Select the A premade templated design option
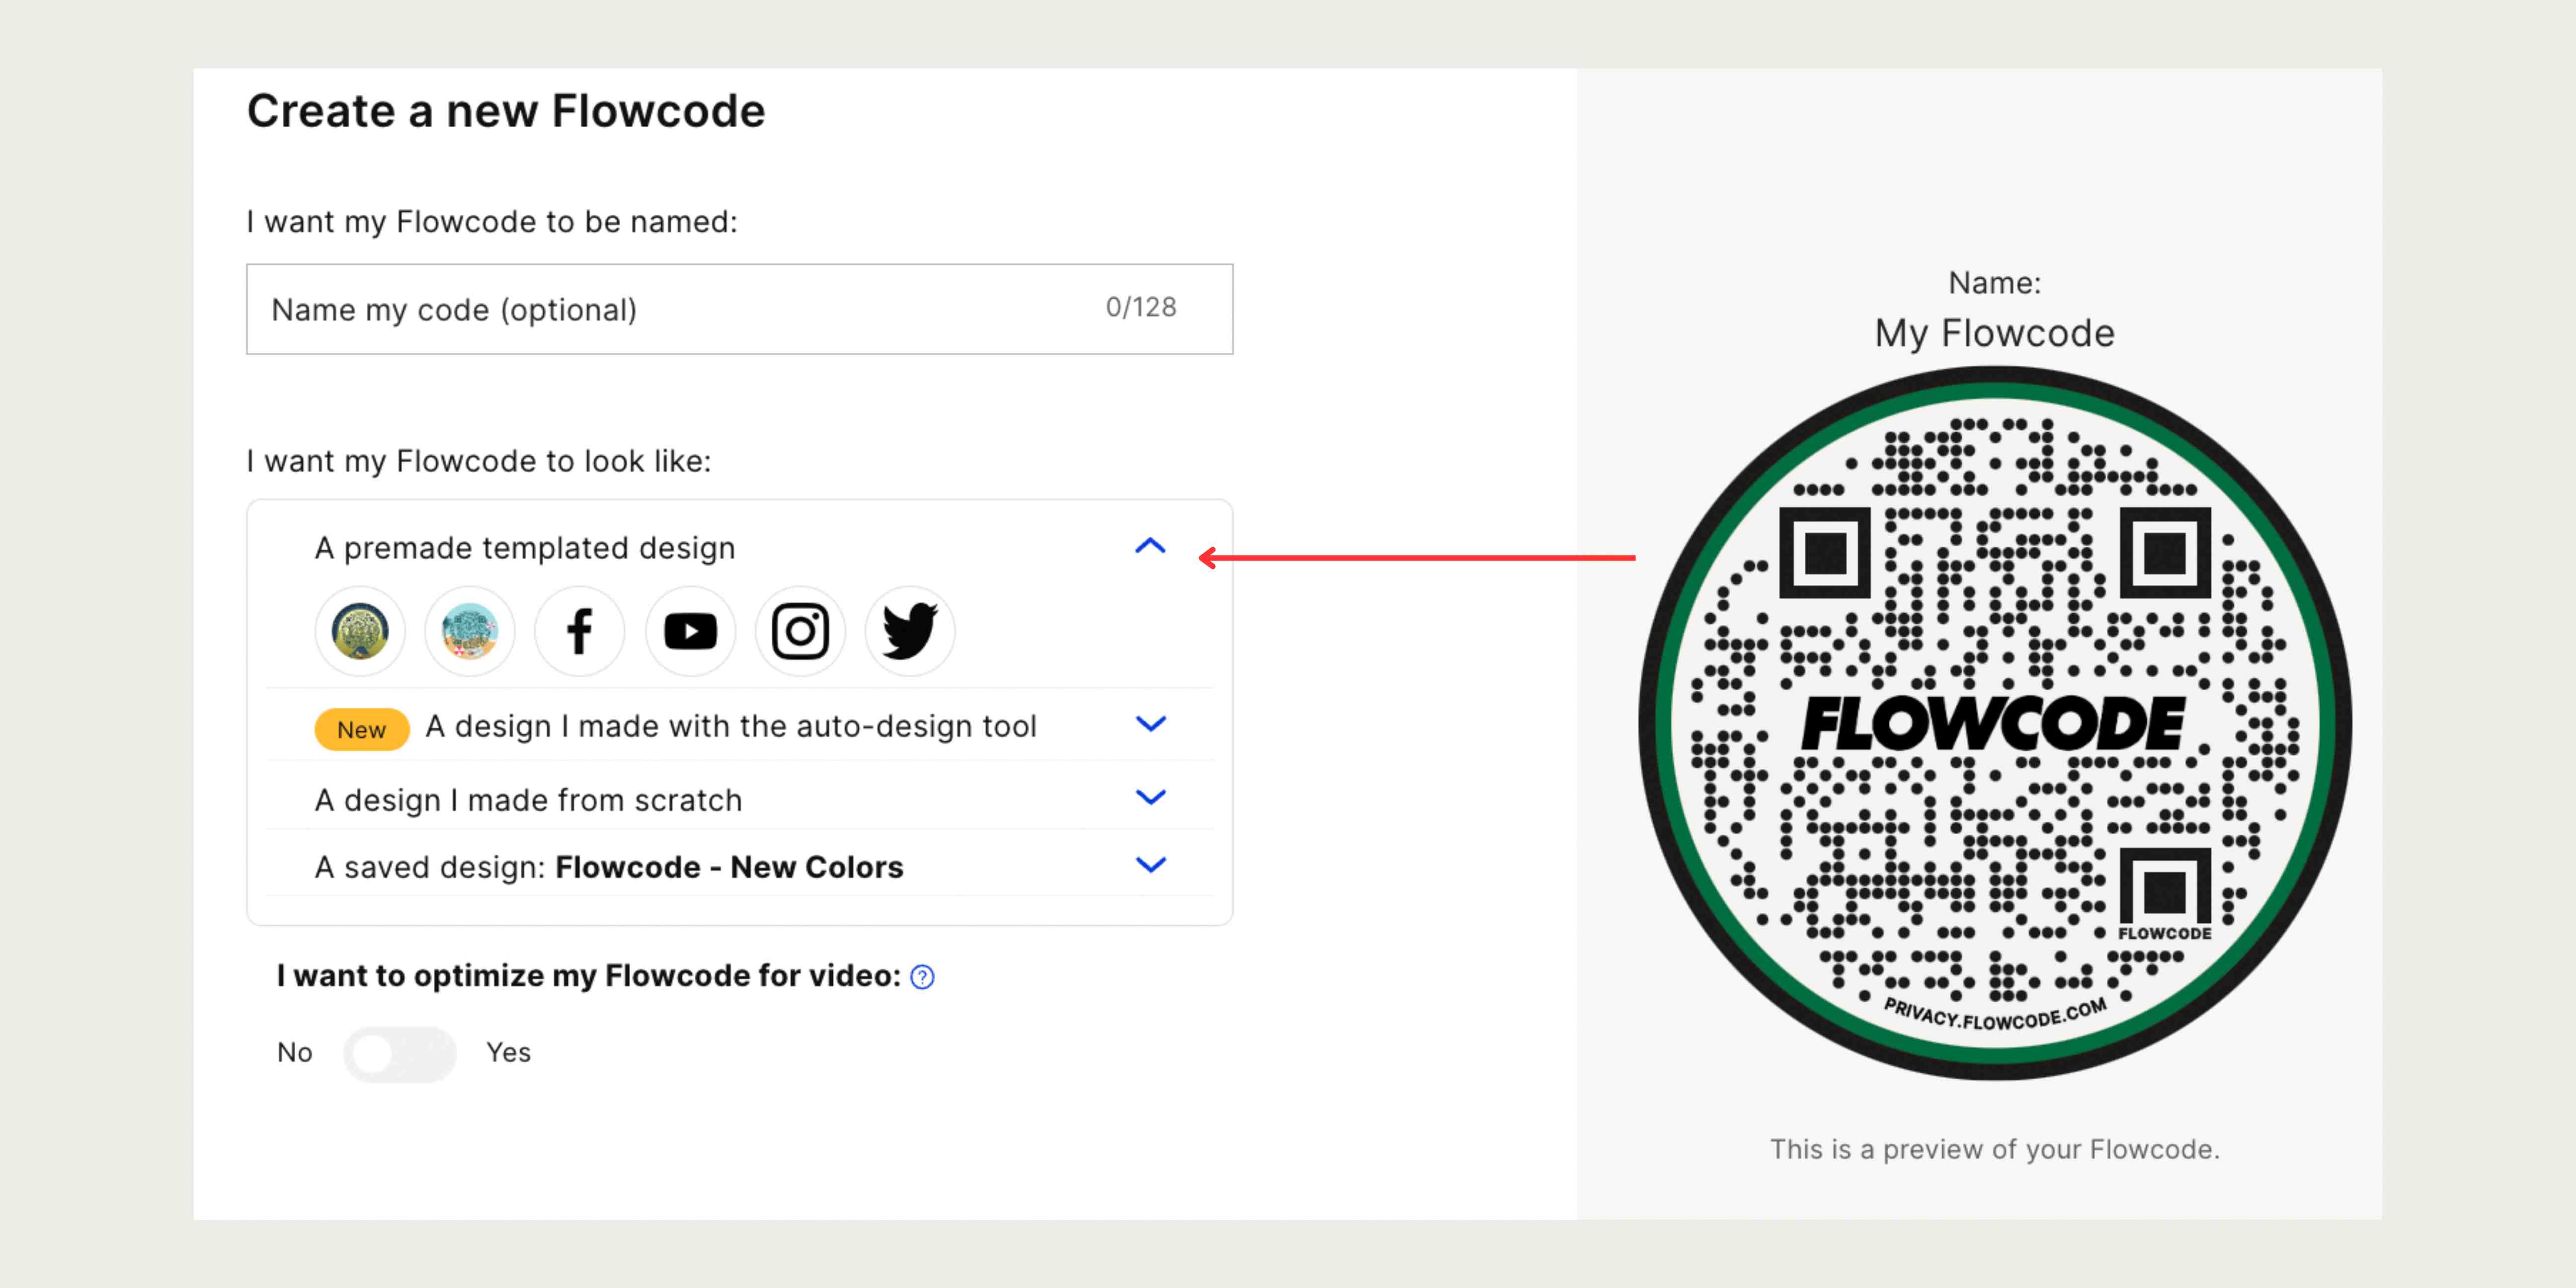 [x=525, y=547]
